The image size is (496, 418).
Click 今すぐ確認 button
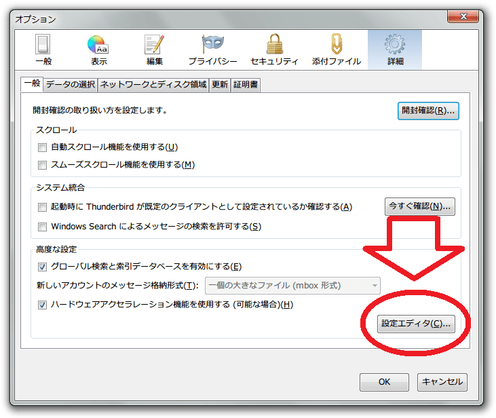point(419,206)
